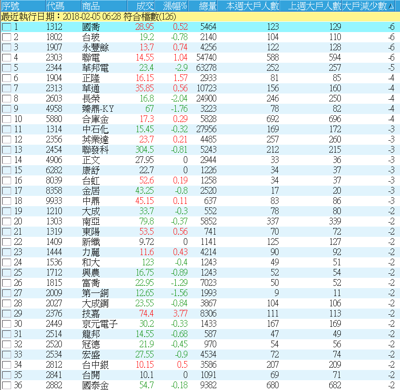Click change 3.77 of 技嘉

click(x=180, y=313)
